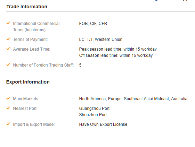
Task: Click the orange checkmark beside Nearest Port
Action: click(x=8, y=108)
